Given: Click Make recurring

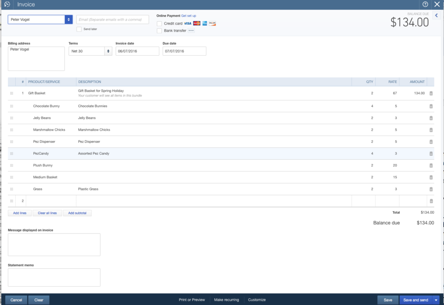Looking at the screenshot, I should [x=226, y=300].
